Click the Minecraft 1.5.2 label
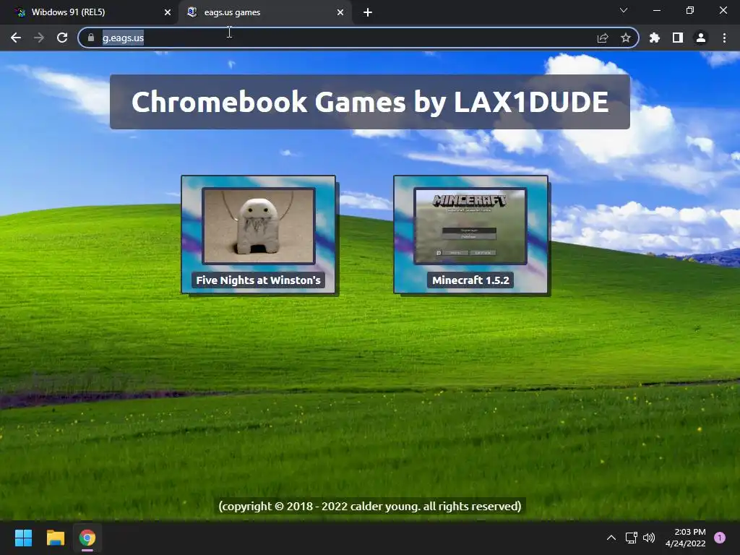 (470, 280)
